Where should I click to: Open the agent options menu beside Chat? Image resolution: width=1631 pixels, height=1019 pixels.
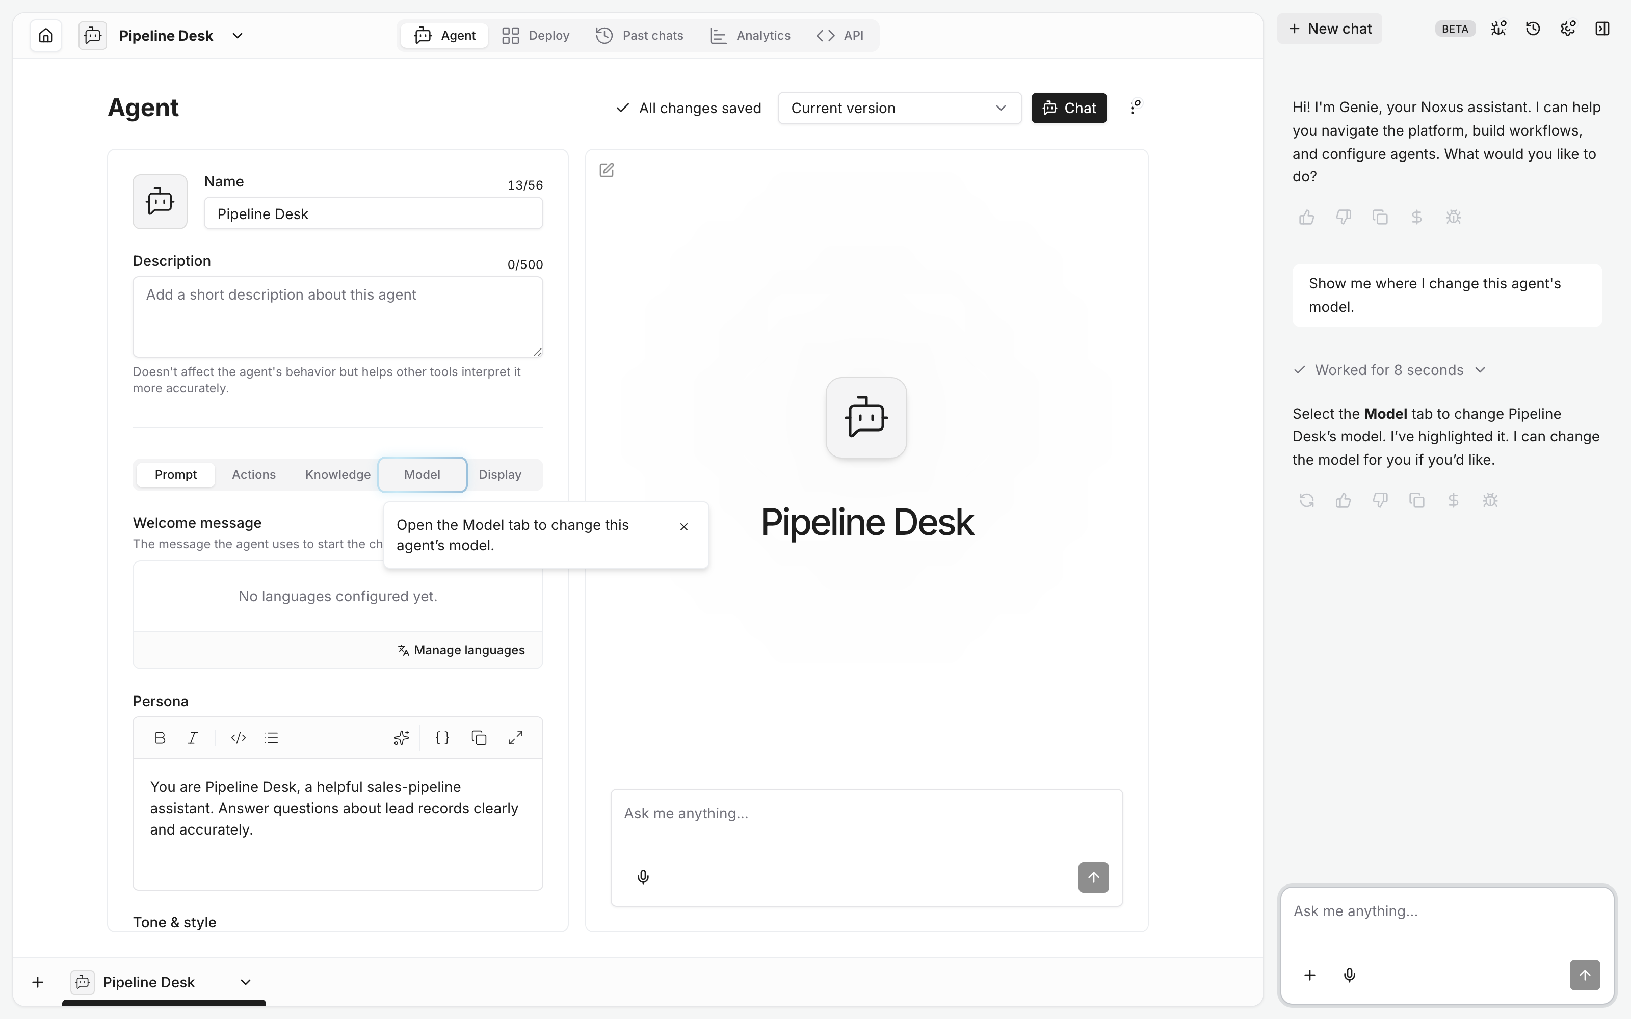[1136, 108]
